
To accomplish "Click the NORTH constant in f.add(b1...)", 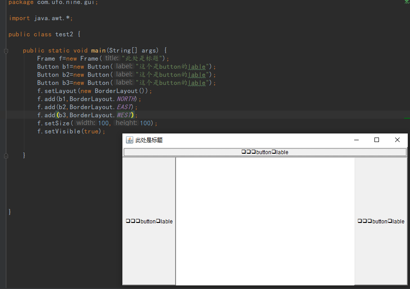I will (x=126, y=99).
